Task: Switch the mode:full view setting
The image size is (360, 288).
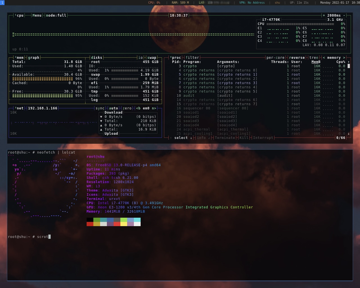Action: point(56,15)
